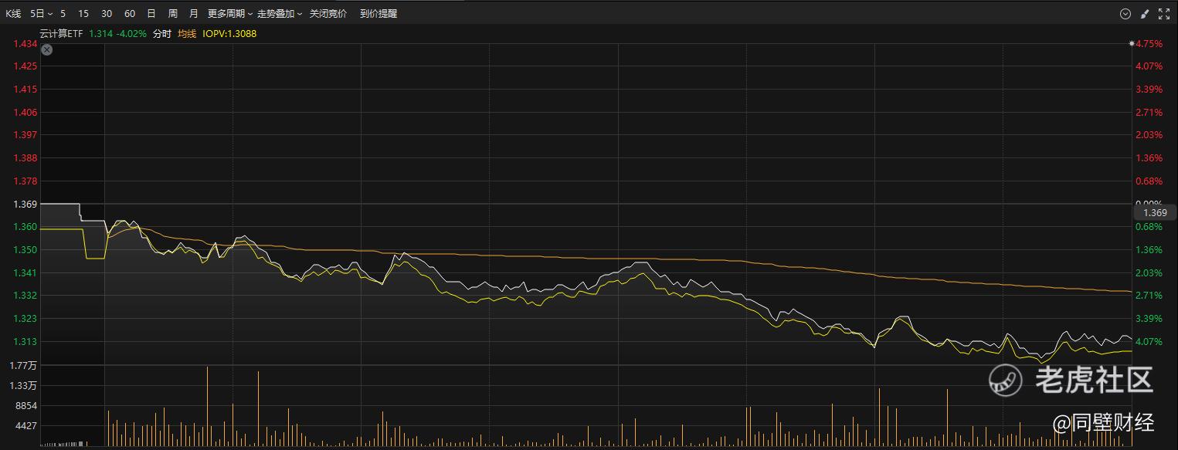The image size is (1178, 450).
Task: Select the 15-minute period
Action: click(x=83, y=14)
